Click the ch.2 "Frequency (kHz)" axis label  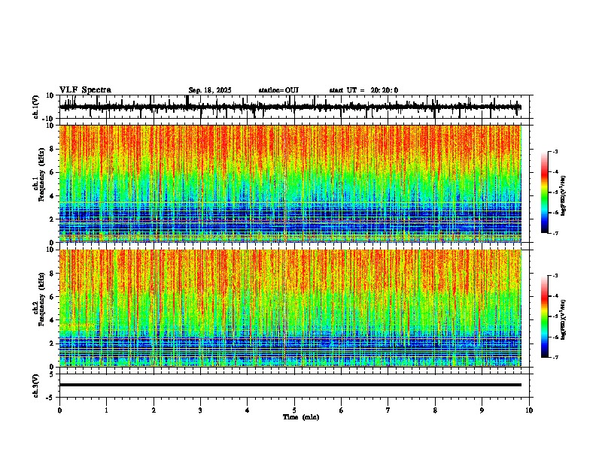[41, 299]
